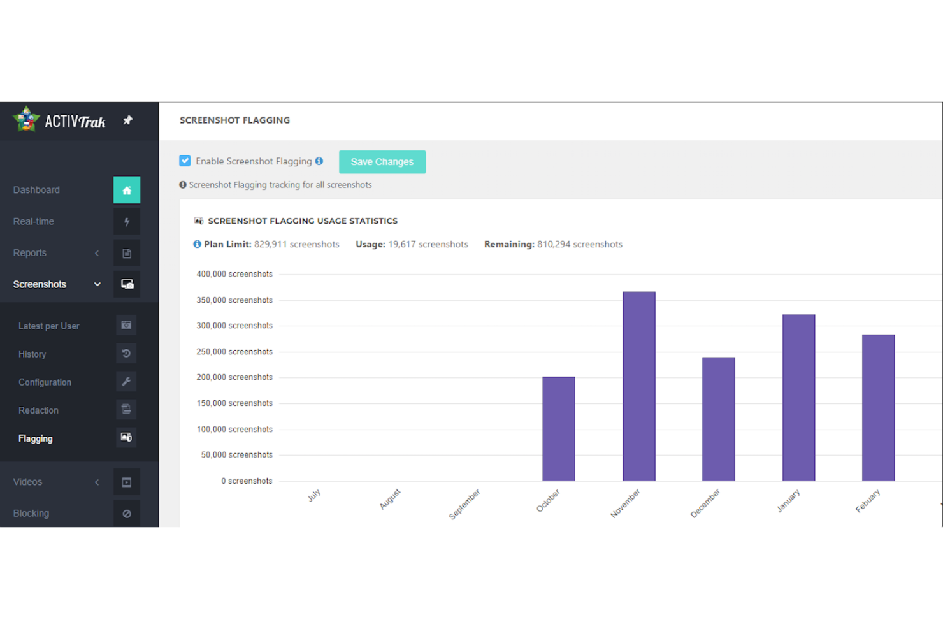
Task: Click the Blocking prohibited icon
Action: coord(127,513)
